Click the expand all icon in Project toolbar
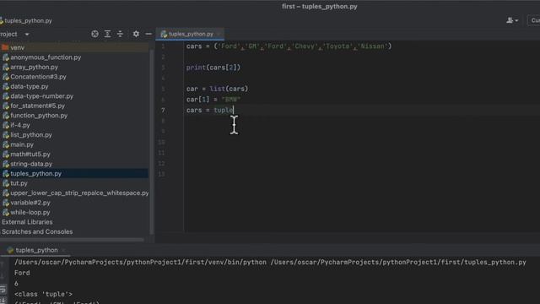540x304 pixels. pyautogui.click(x=107, y=34)
